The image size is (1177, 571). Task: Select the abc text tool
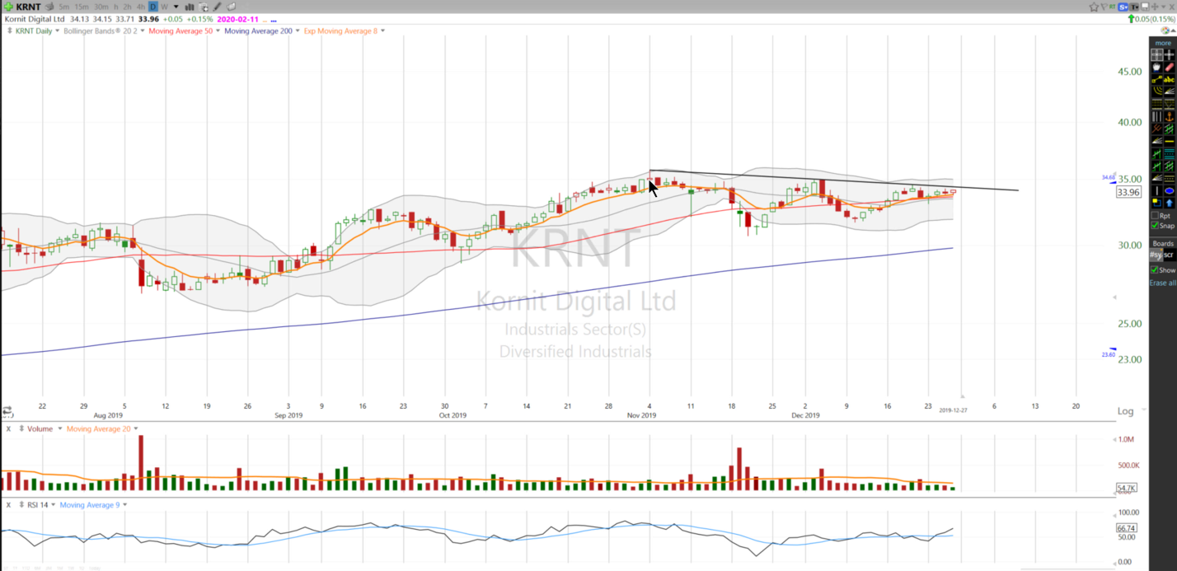click(1170, 80)
